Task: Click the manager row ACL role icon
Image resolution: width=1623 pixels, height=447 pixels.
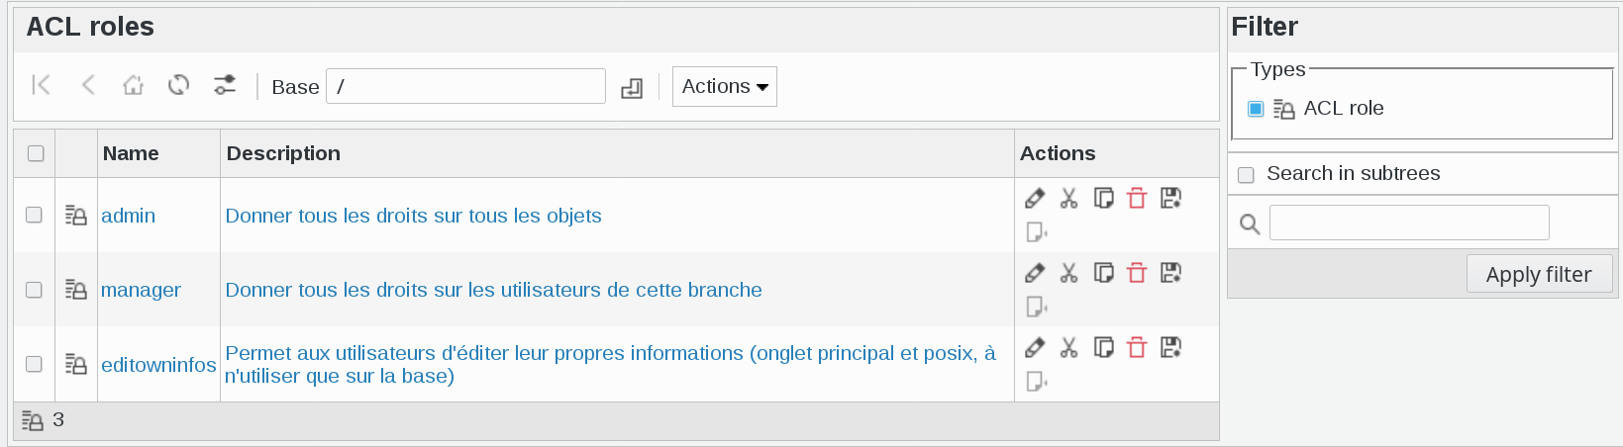Action: 76,289
